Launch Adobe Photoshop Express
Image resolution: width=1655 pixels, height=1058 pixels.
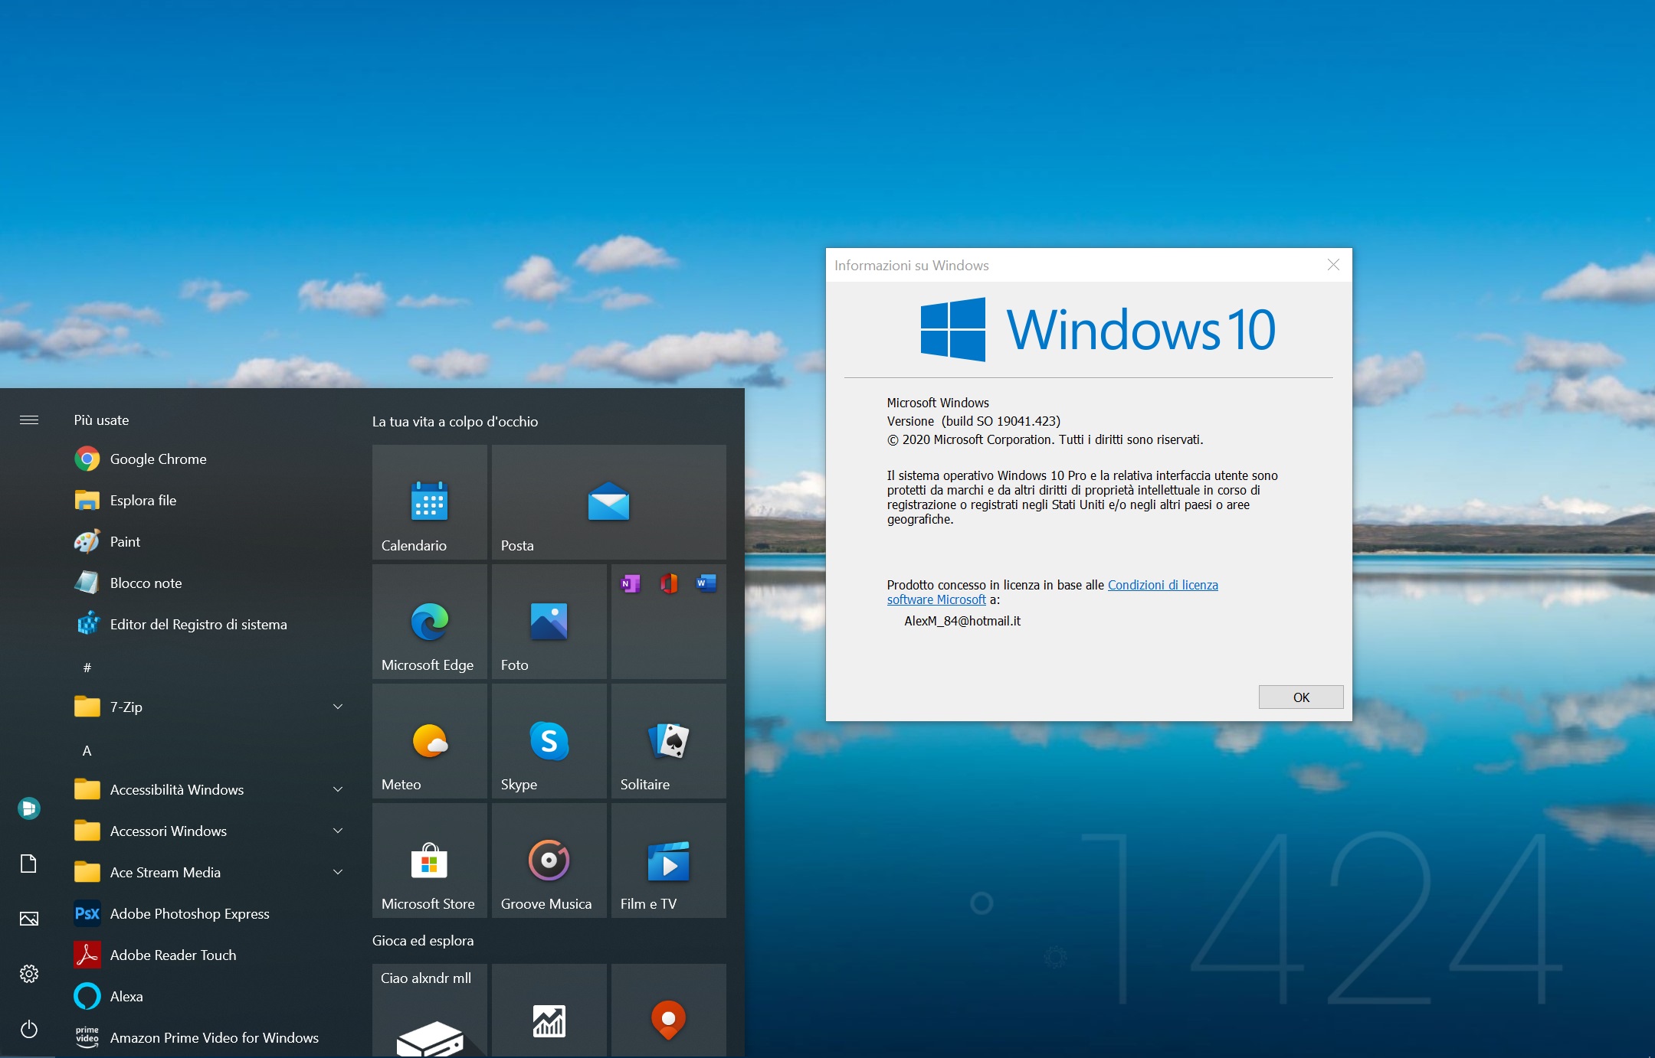pyautogui.click(x=207, y=914)
